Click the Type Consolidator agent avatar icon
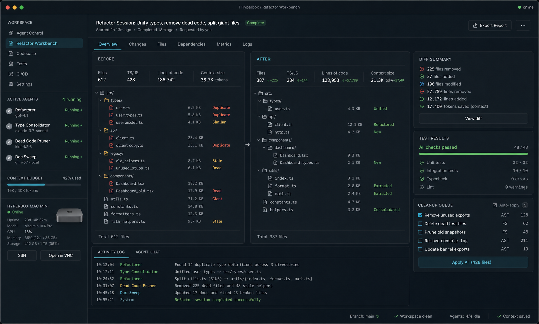Image resolution: width=539 pixels, height=324 pixels. [x=9, y=127]
